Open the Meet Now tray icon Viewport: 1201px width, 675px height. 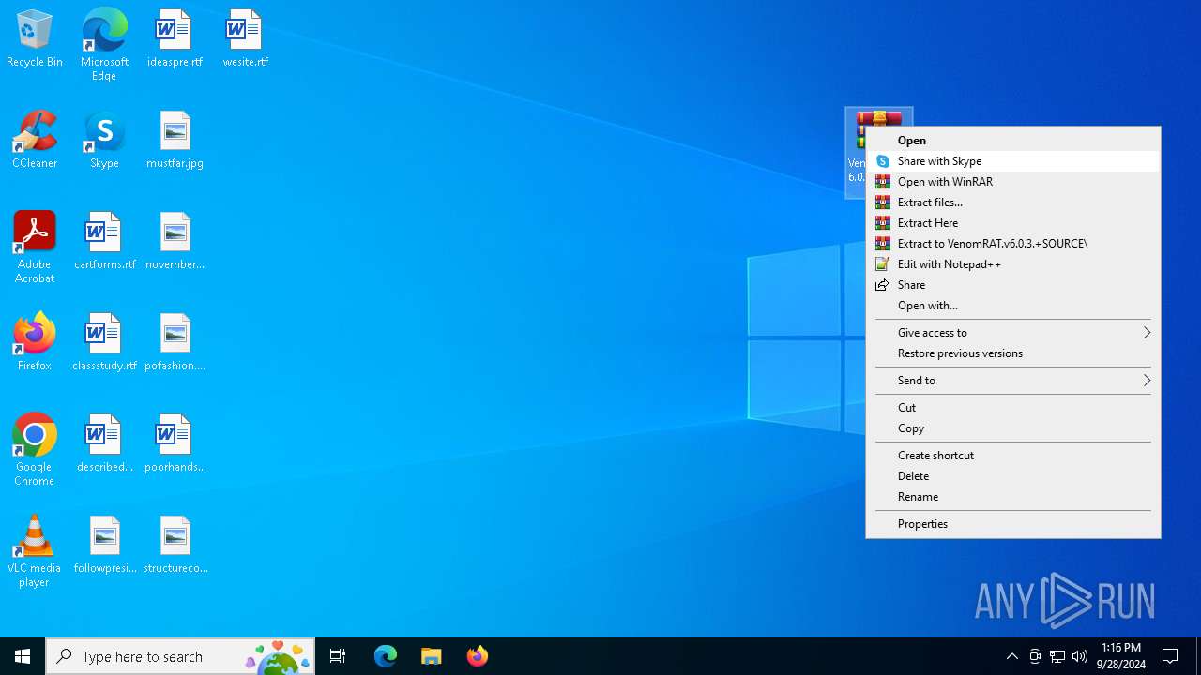tap(1035, 656)
